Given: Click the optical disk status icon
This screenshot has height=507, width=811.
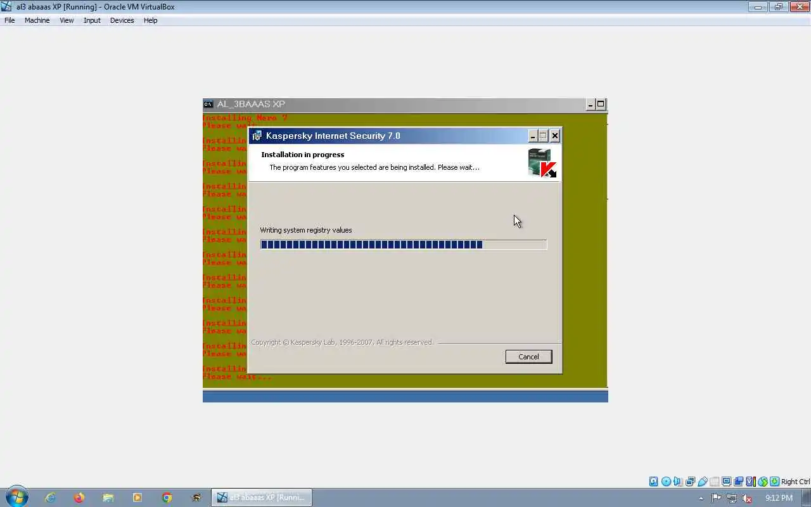Looking at the screenshot, I should click(666, 482).
